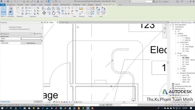This screenshot has height=110, width=195.
Task: Open 1 - Lighting floor plan in browser
Action: [x=186, y=38]
